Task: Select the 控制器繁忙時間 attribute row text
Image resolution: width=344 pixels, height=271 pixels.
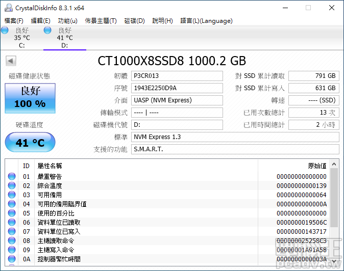Action: click(x=59, y=259)
